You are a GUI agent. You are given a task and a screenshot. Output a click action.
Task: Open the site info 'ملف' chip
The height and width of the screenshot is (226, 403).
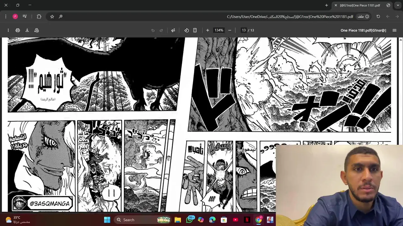363,16
